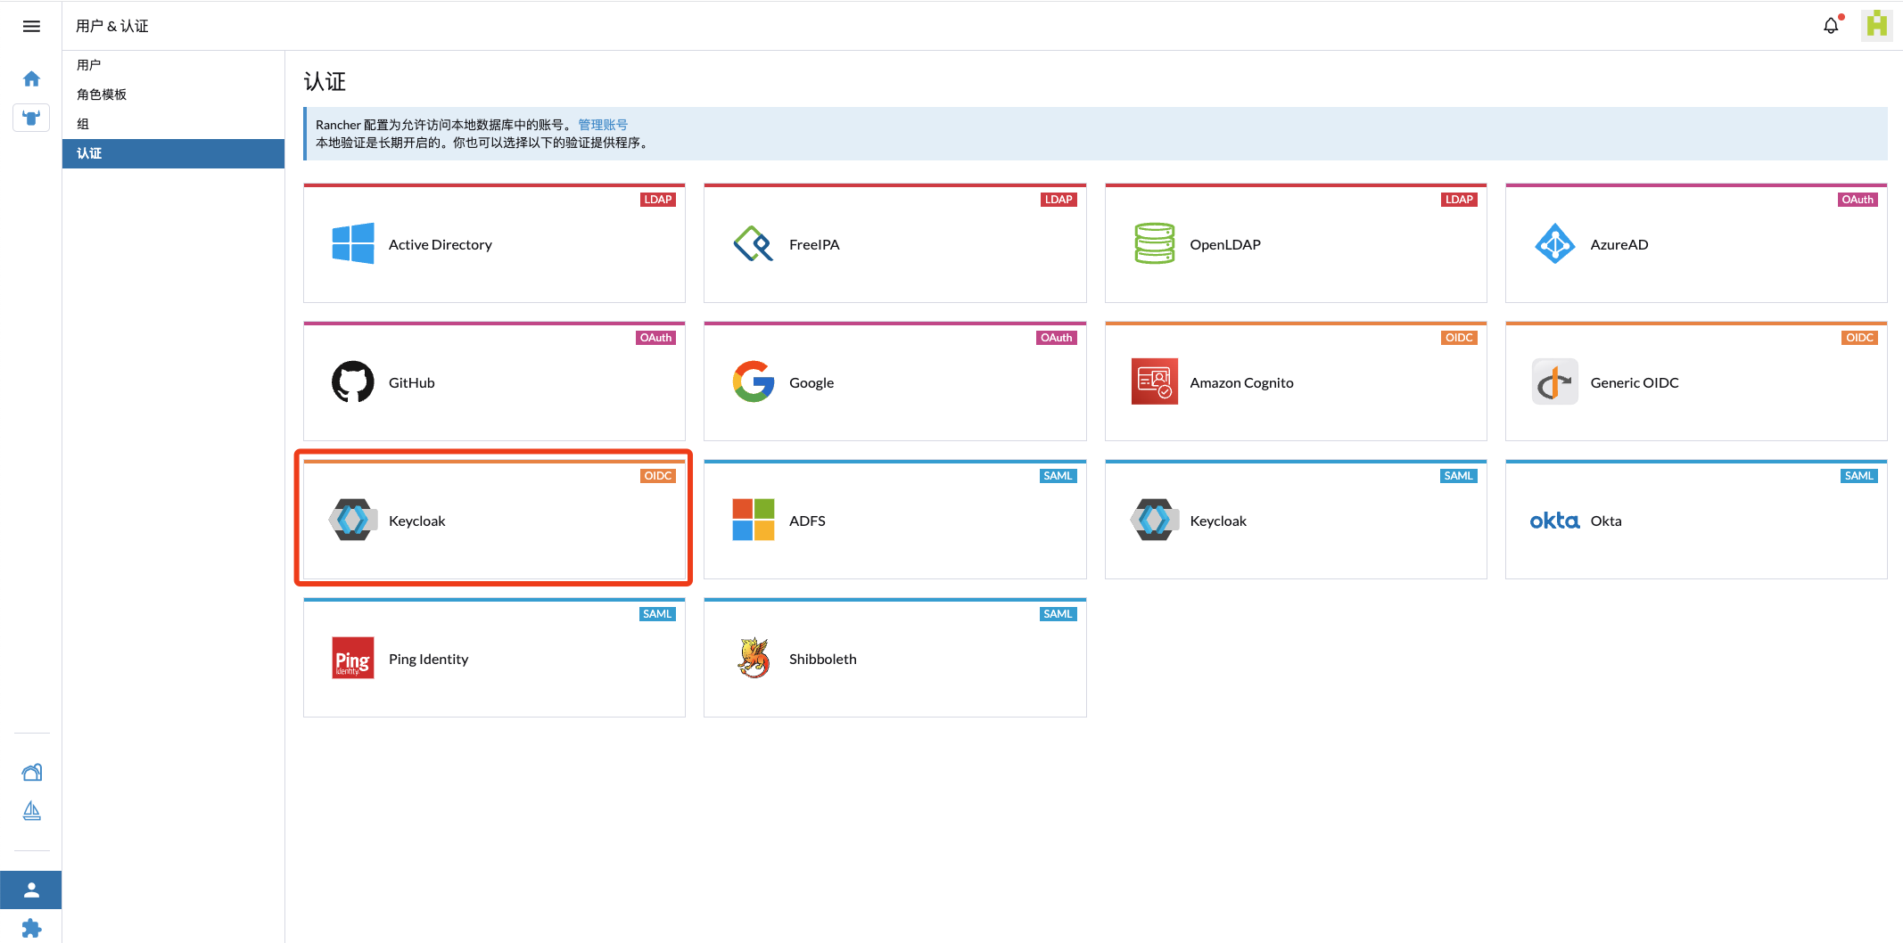Image resolution: width=1903 pixels, height=943 pixels.
Task: Open the notifications bell
Action: 1831,26
